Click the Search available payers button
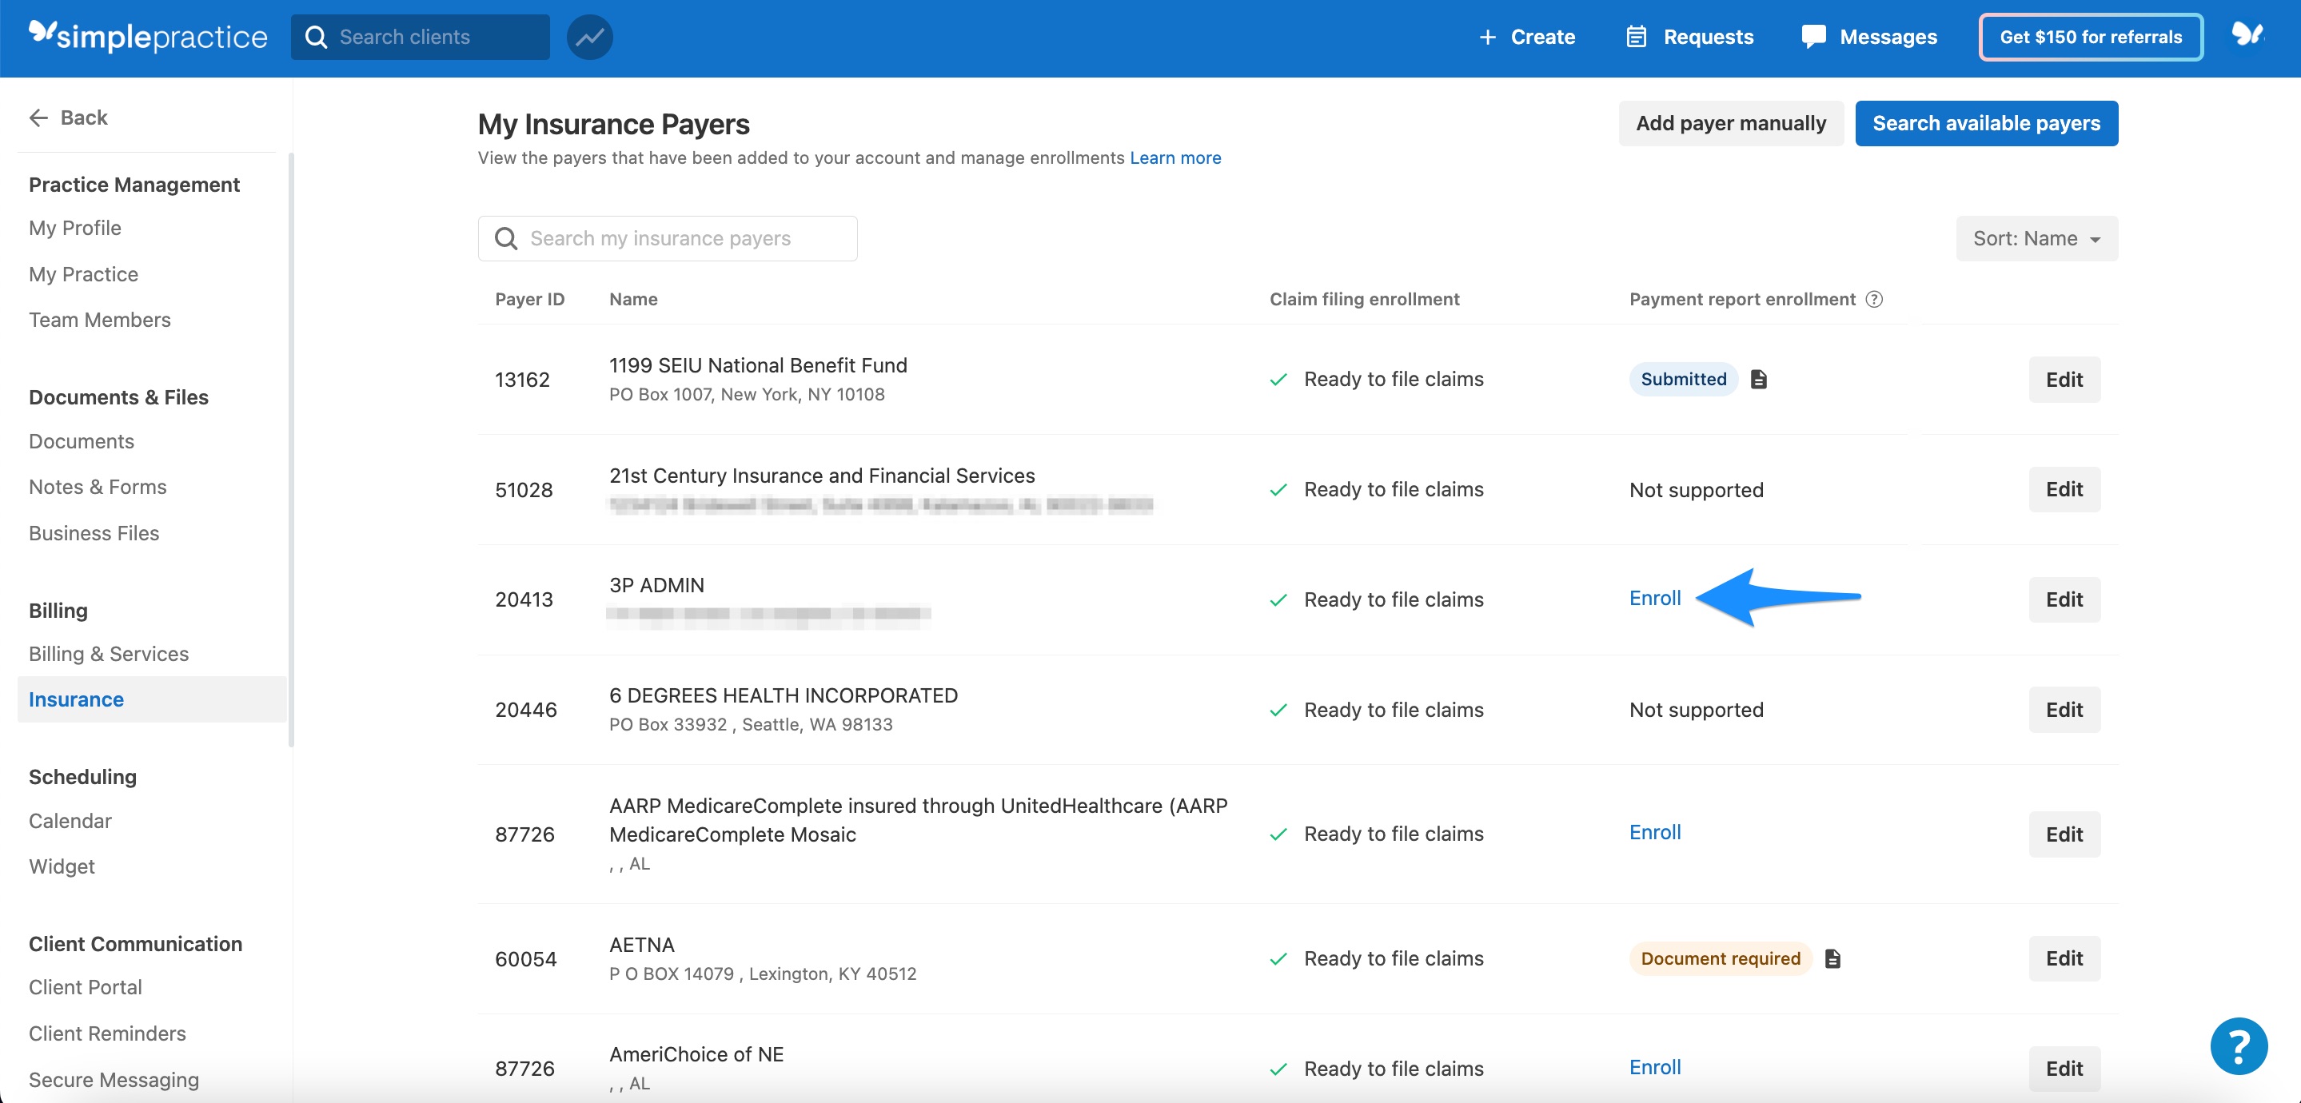Image resolution: width=2301 pixels, height=1103 pixels. [1987, 123]
